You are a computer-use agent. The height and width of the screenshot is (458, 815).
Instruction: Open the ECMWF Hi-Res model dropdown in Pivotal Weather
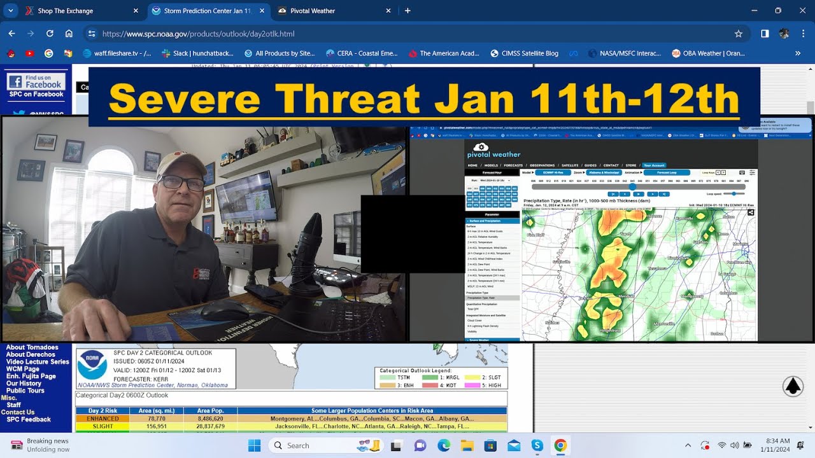tap(553, 172)
